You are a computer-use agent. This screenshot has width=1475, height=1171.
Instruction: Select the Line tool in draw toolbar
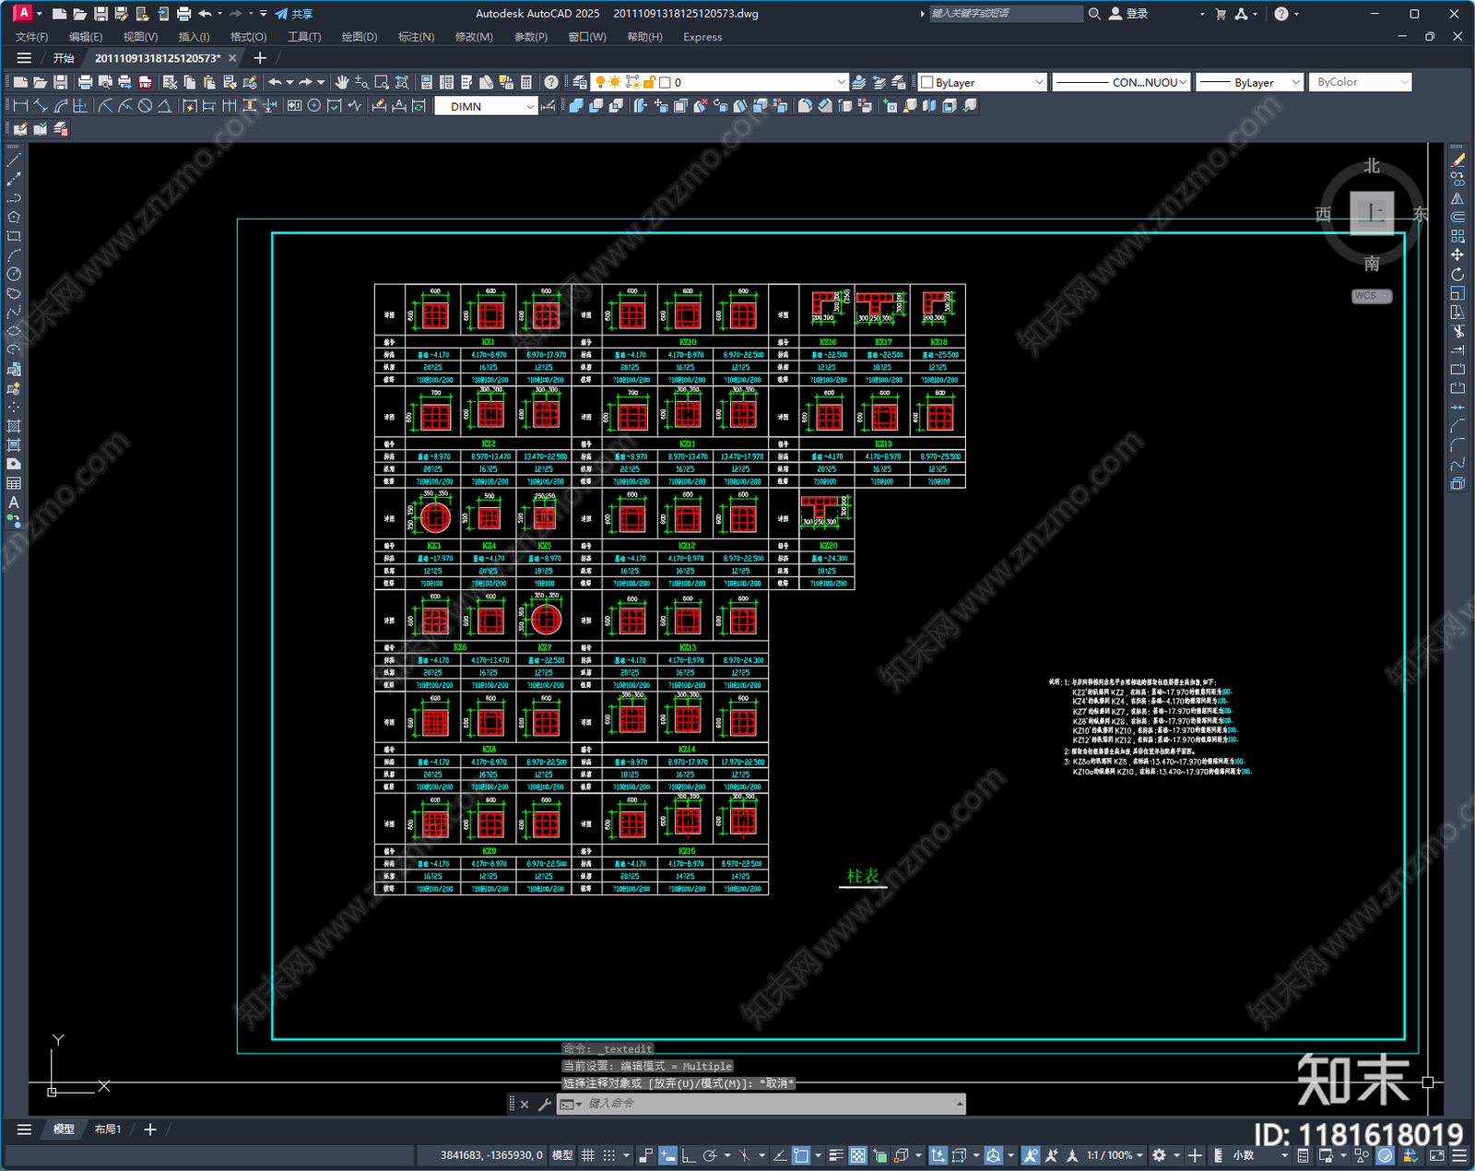click(14, 160)
